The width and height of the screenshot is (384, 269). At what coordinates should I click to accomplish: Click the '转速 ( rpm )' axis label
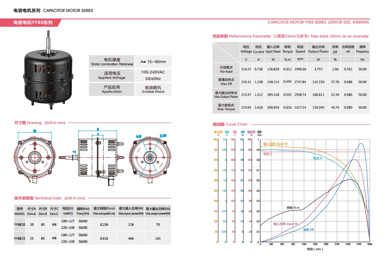pyautogui.click(x=315, y=249)
